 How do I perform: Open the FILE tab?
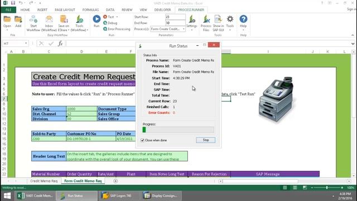[8, 10]
